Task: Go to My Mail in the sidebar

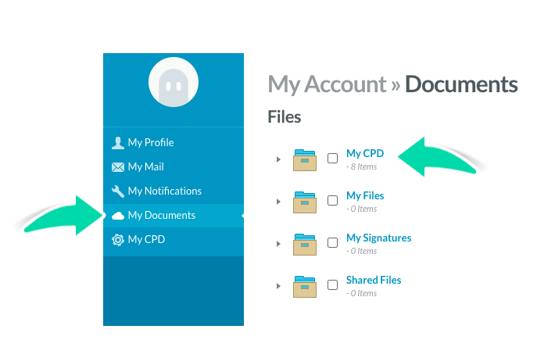Action: (x=174, y=167)
